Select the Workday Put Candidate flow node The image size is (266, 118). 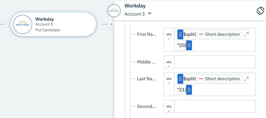click(53, 24)
